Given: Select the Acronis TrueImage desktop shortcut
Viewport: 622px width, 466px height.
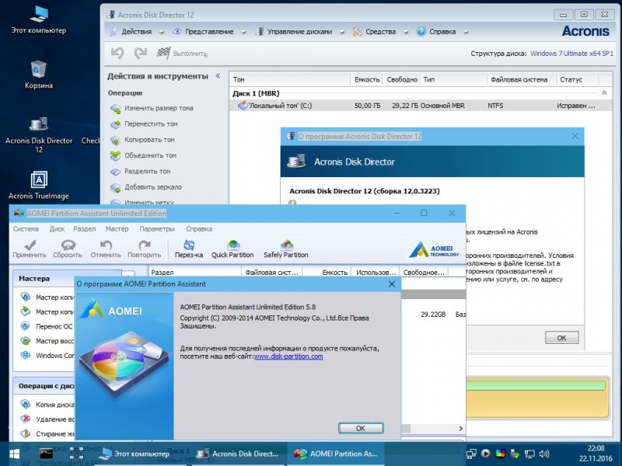Looking at the screenshot, I should tap(38, 185).
